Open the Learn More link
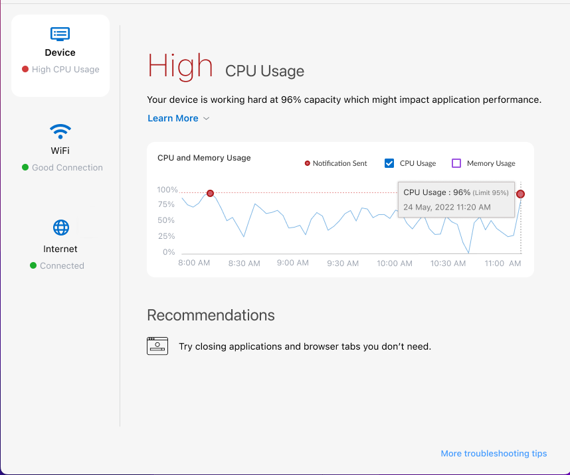 pyautogui.click(x=173, y=118)
